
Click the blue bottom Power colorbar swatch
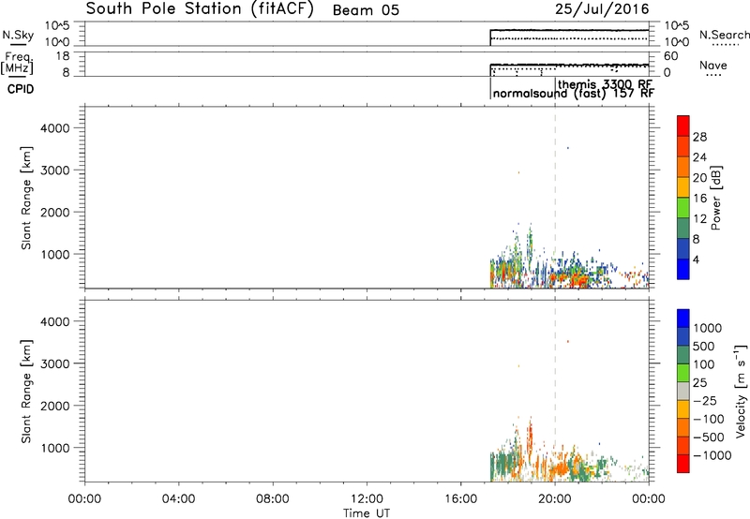(x=683, y=269)
